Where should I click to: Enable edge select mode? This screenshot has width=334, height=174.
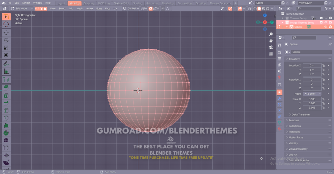click(x=41, y=9)
